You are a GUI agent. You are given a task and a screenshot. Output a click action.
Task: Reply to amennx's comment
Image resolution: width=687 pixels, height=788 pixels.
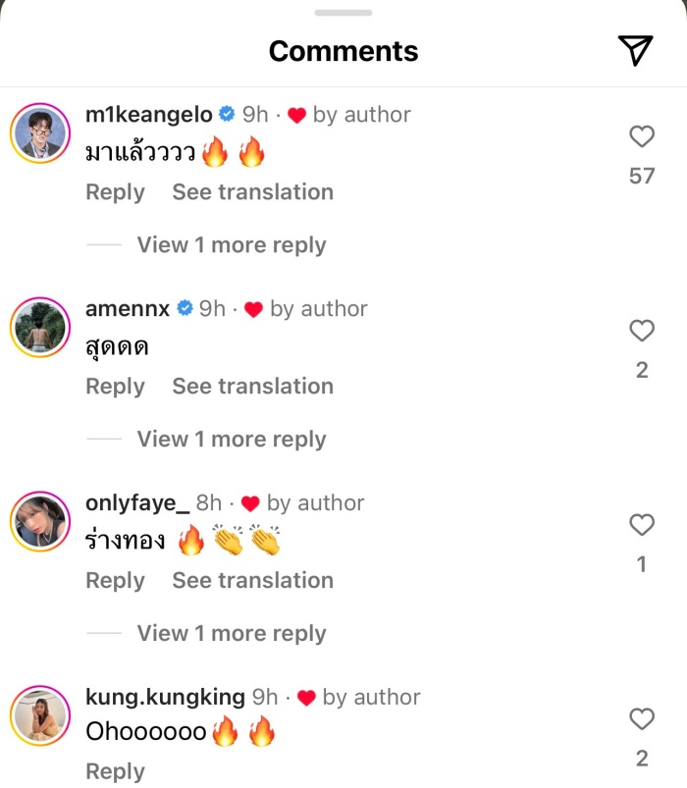[x=115, y=387]
